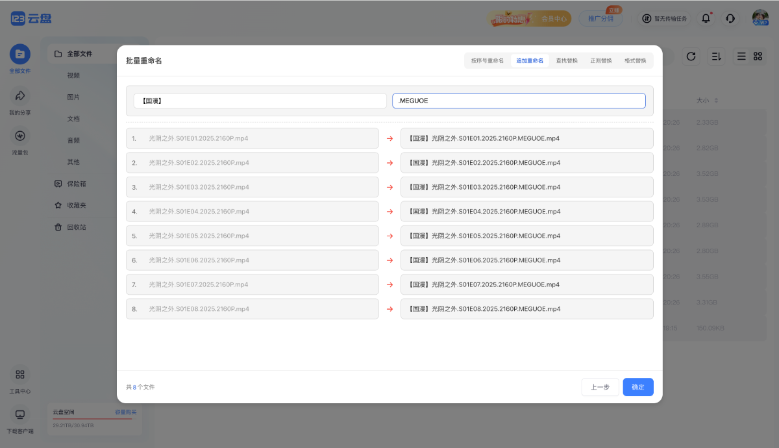Switch to 按序号重命名 tab

tap(488, 60)
